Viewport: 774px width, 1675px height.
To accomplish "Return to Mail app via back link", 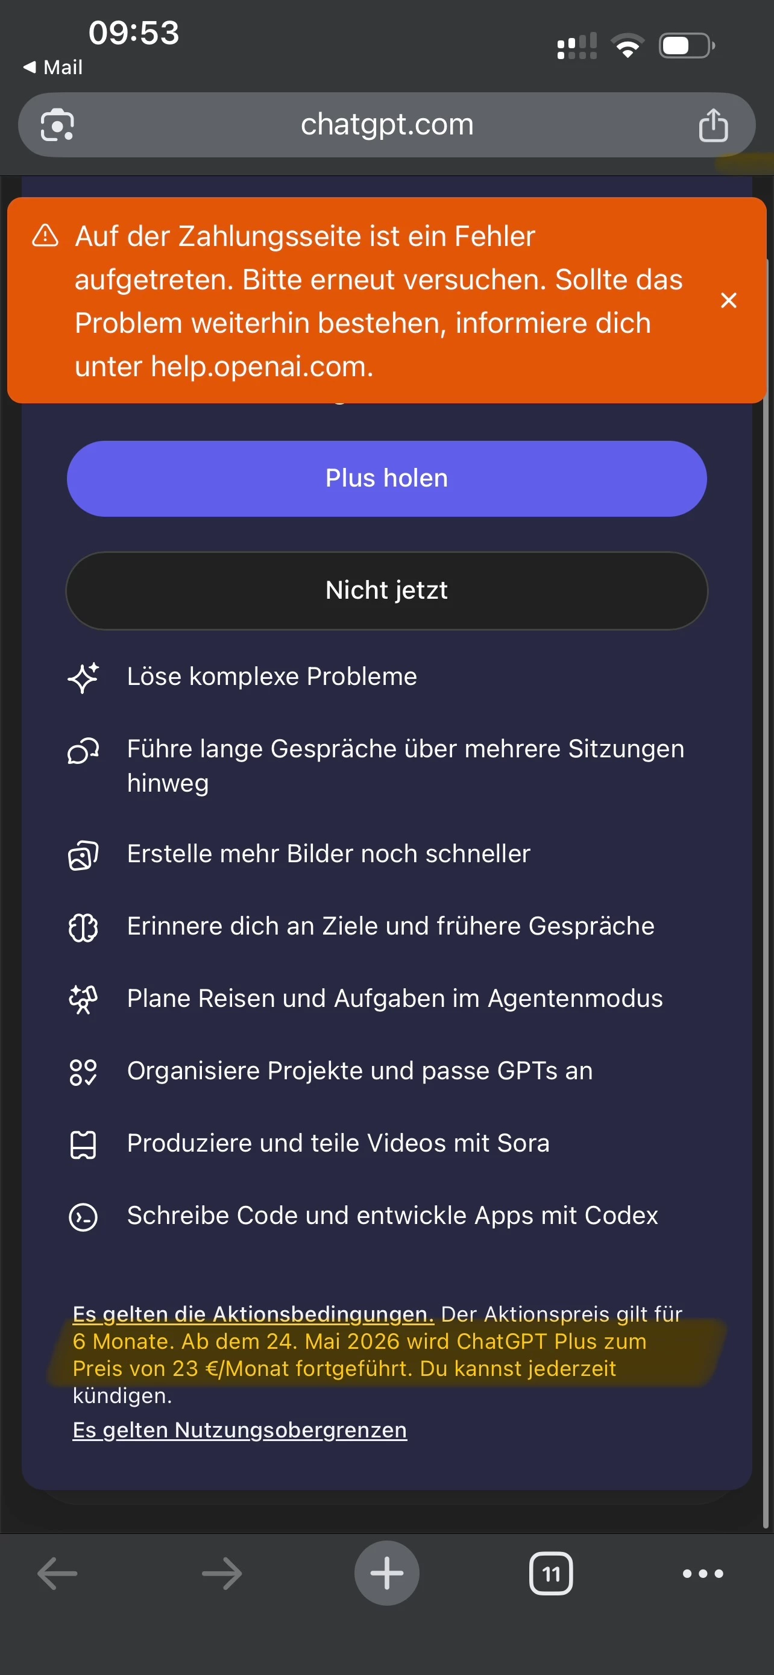I will 53,68.
